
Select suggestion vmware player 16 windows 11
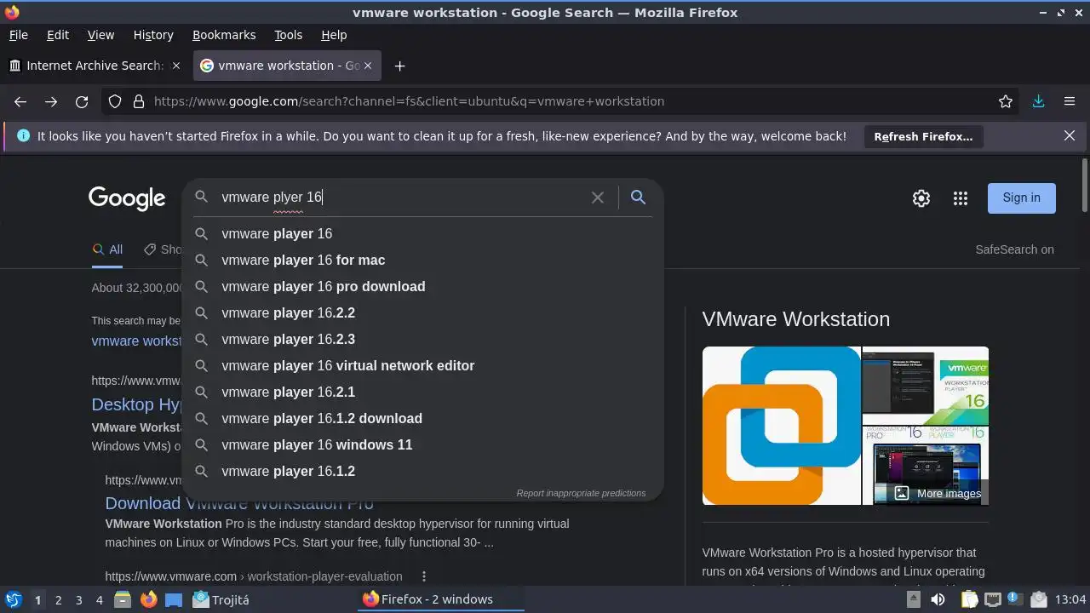422,444
